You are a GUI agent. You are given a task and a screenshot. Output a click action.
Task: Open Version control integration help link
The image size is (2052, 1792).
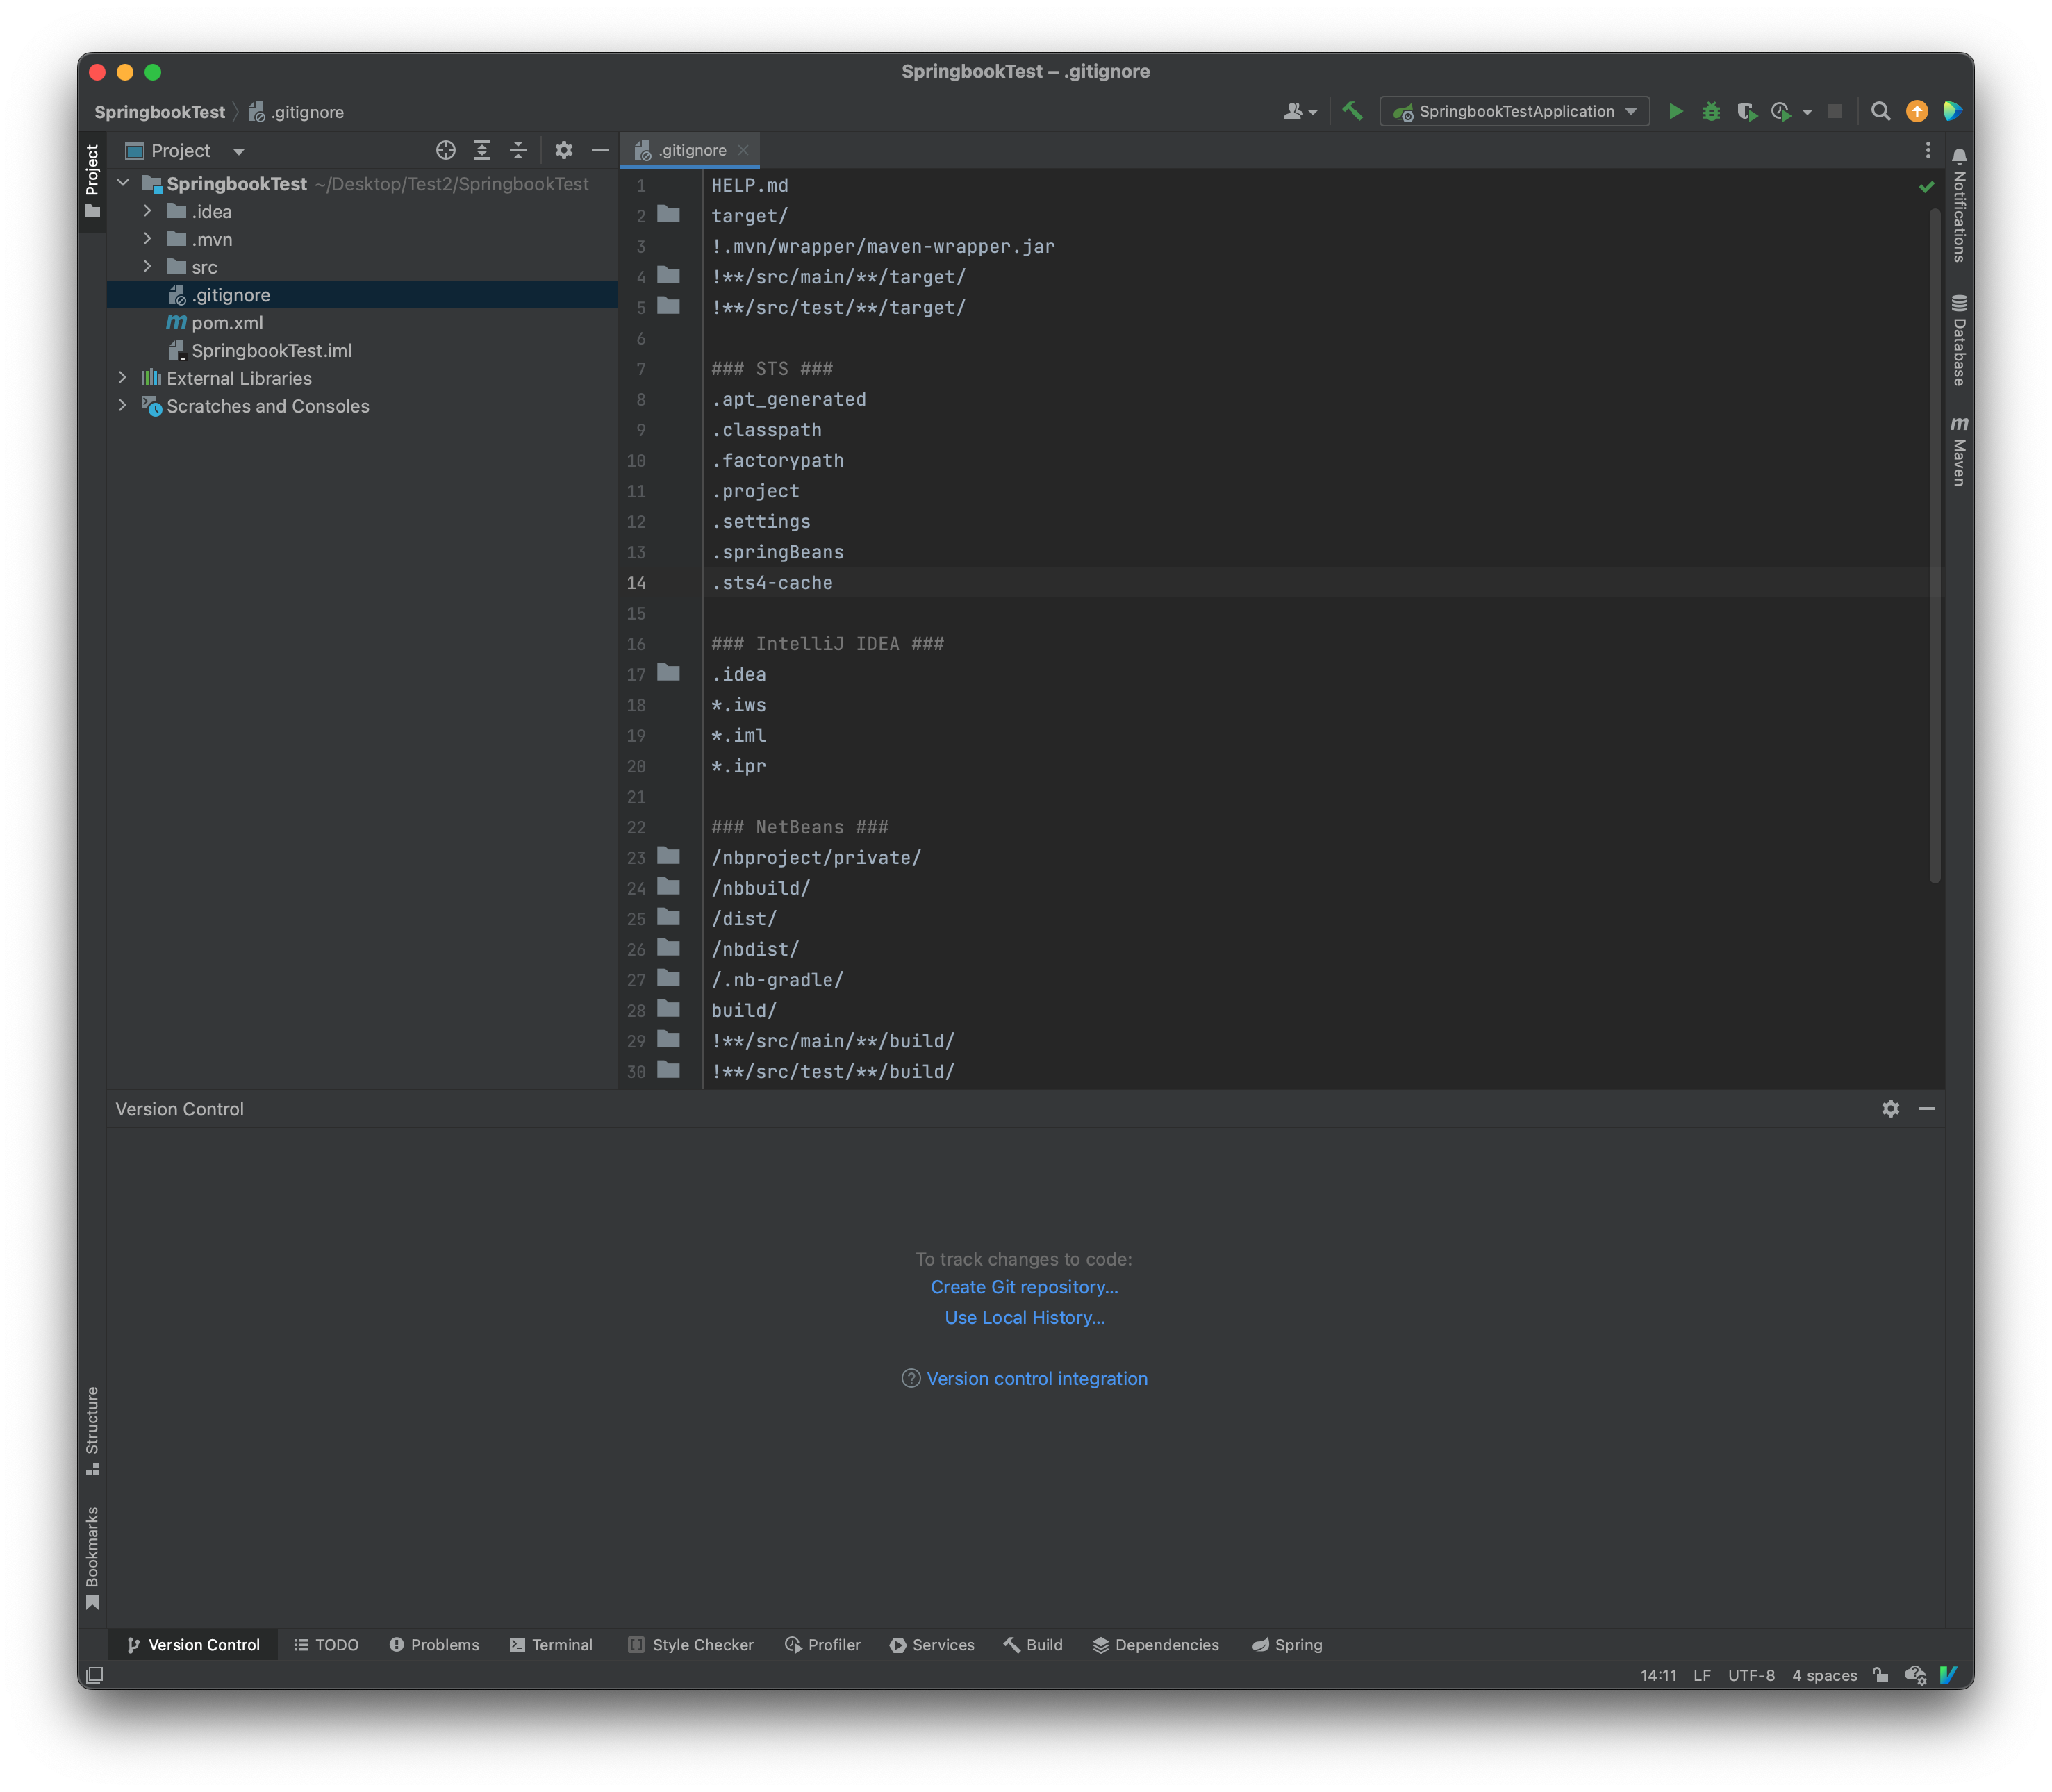point(1037,1379)
